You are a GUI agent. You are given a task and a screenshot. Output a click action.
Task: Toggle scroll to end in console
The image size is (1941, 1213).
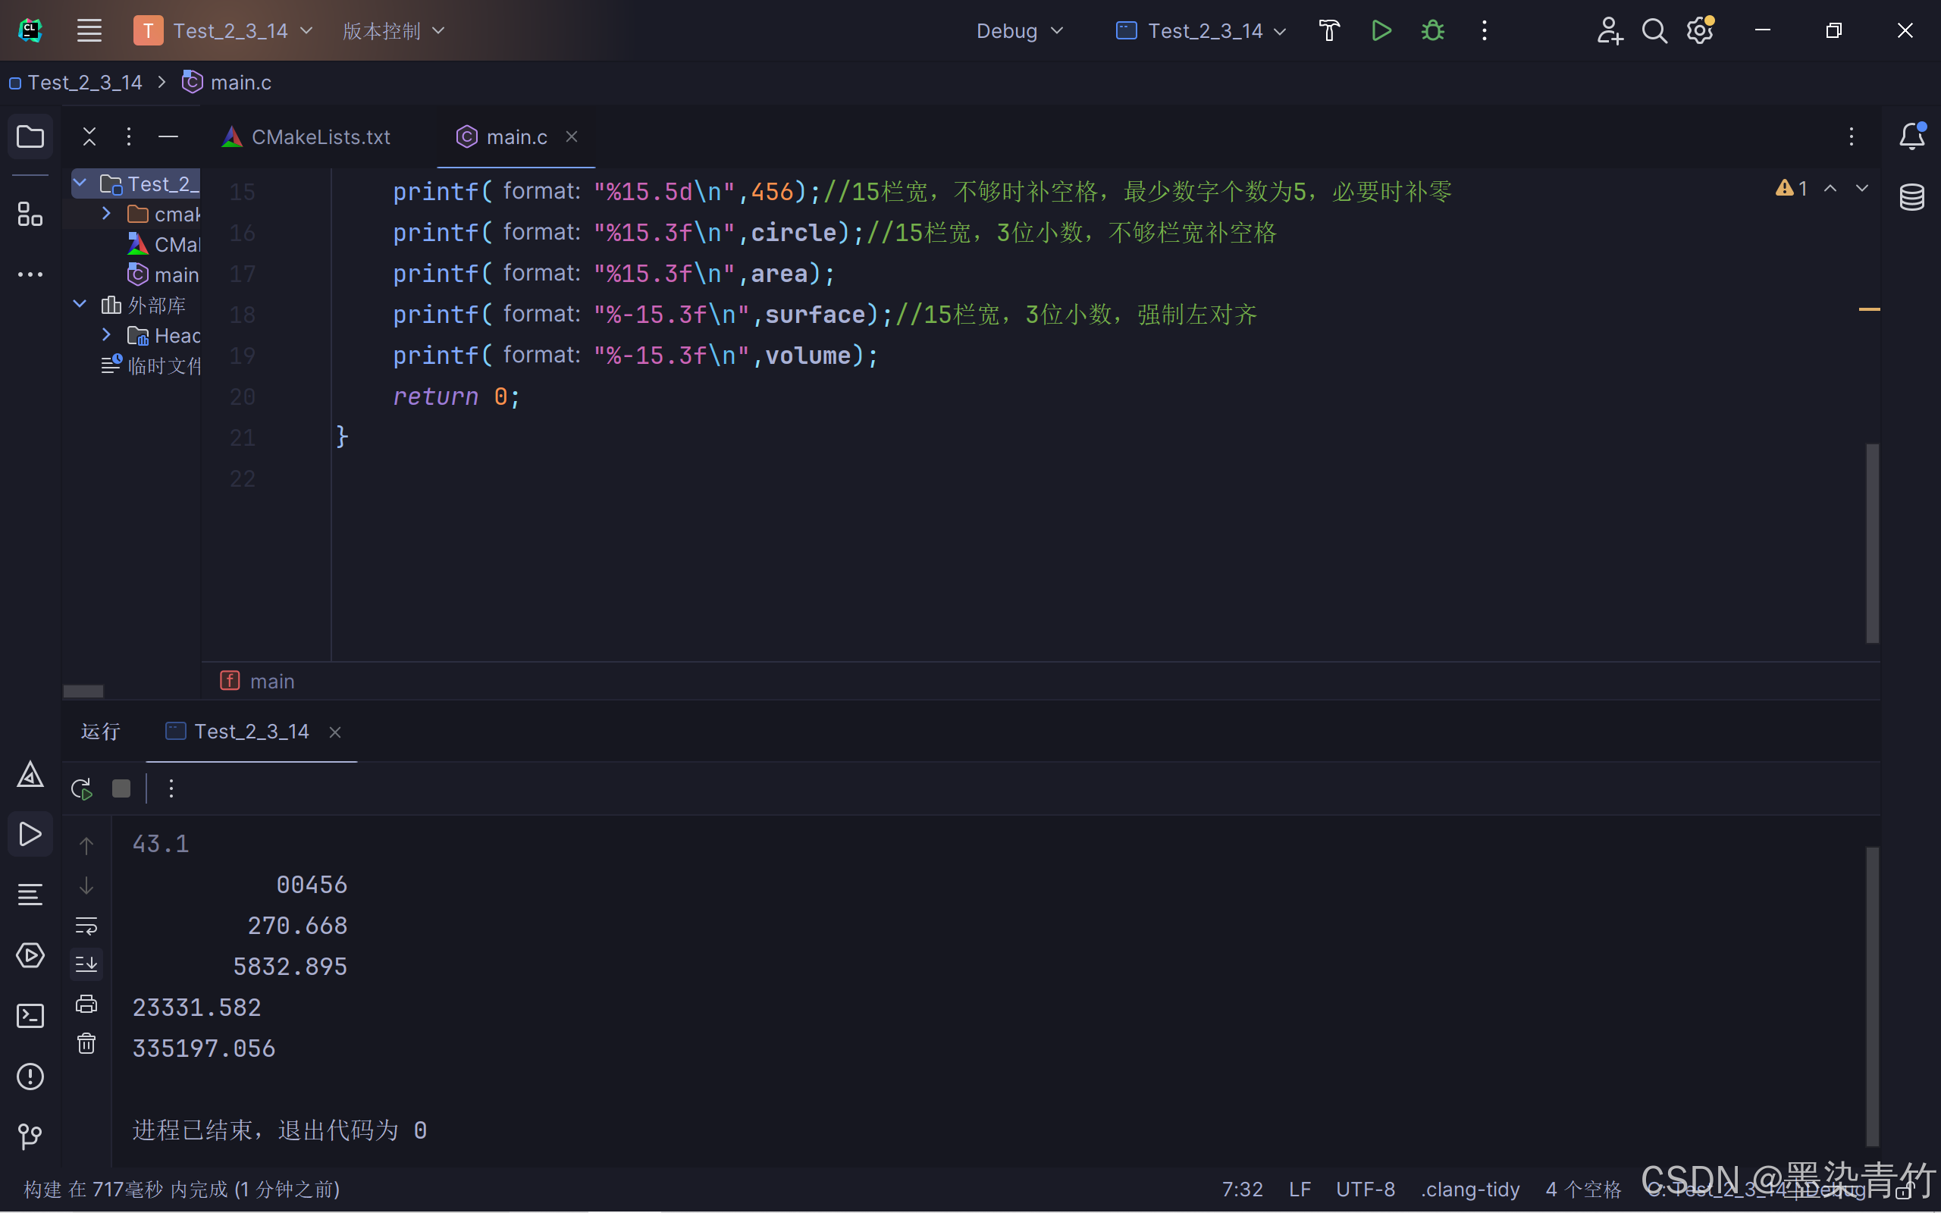point(86,964)
